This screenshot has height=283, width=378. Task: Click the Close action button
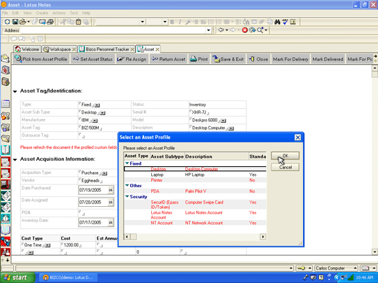click(x=258, y=59)
